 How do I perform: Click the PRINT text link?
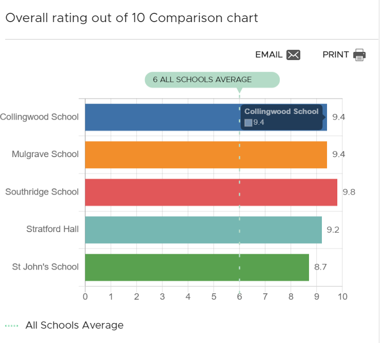[x=335, y=55]
